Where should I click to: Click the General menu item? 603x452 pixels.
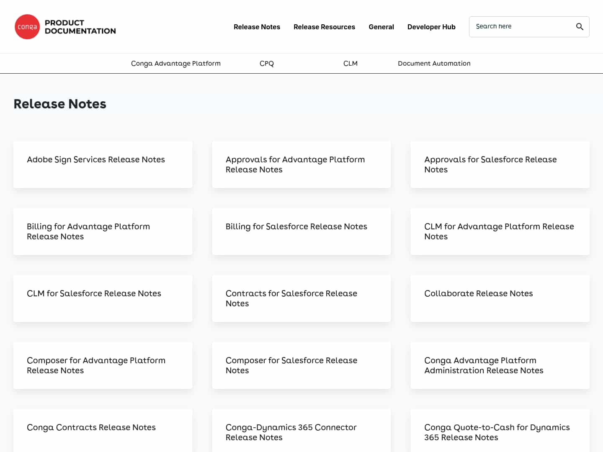point(381,26)
